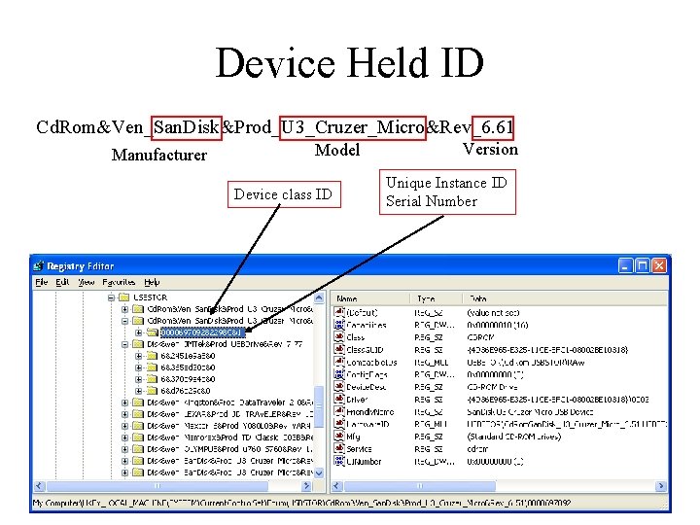Click the FriendlyName string value icon
The height and width of the screenshot is (525, 700).
pos(339,411)
